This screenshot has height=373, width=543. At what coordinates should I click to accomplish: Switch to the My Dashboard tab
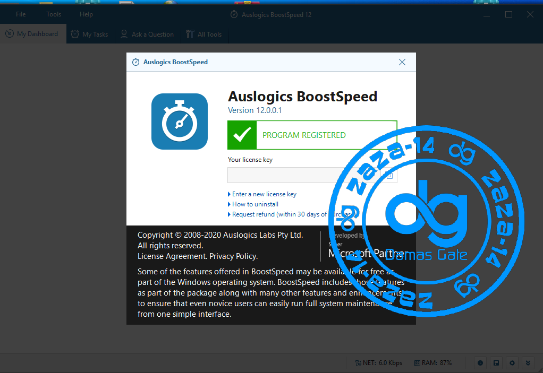pos(33,34)
